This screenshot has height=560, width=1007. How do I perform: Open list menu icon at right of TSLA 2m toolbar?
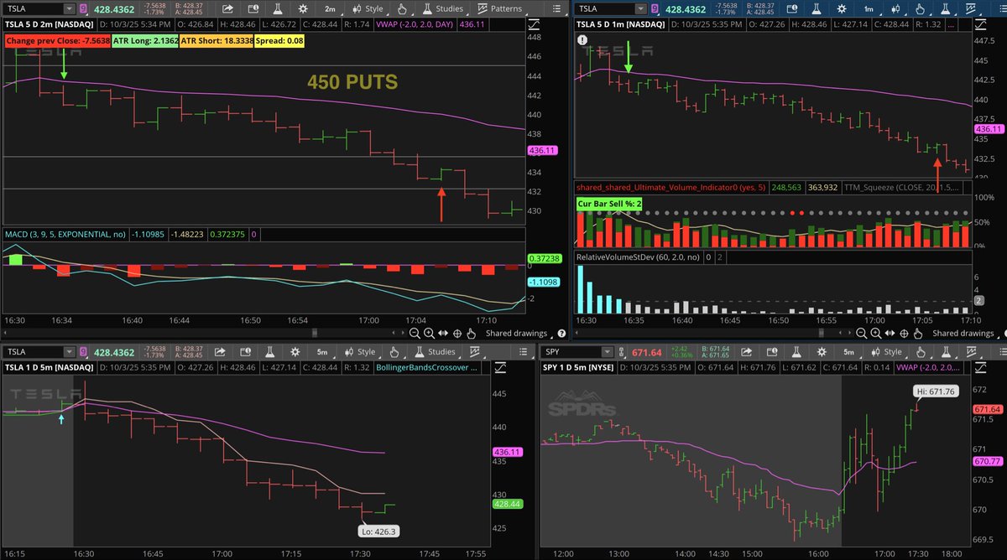[x=556, y=8]
